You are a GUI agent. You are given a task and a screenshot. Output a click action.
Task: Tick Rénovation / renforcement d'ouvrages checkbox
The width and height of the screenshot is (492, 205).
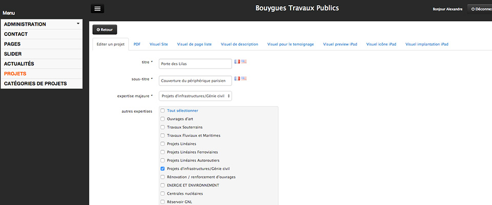coord(162,177)
